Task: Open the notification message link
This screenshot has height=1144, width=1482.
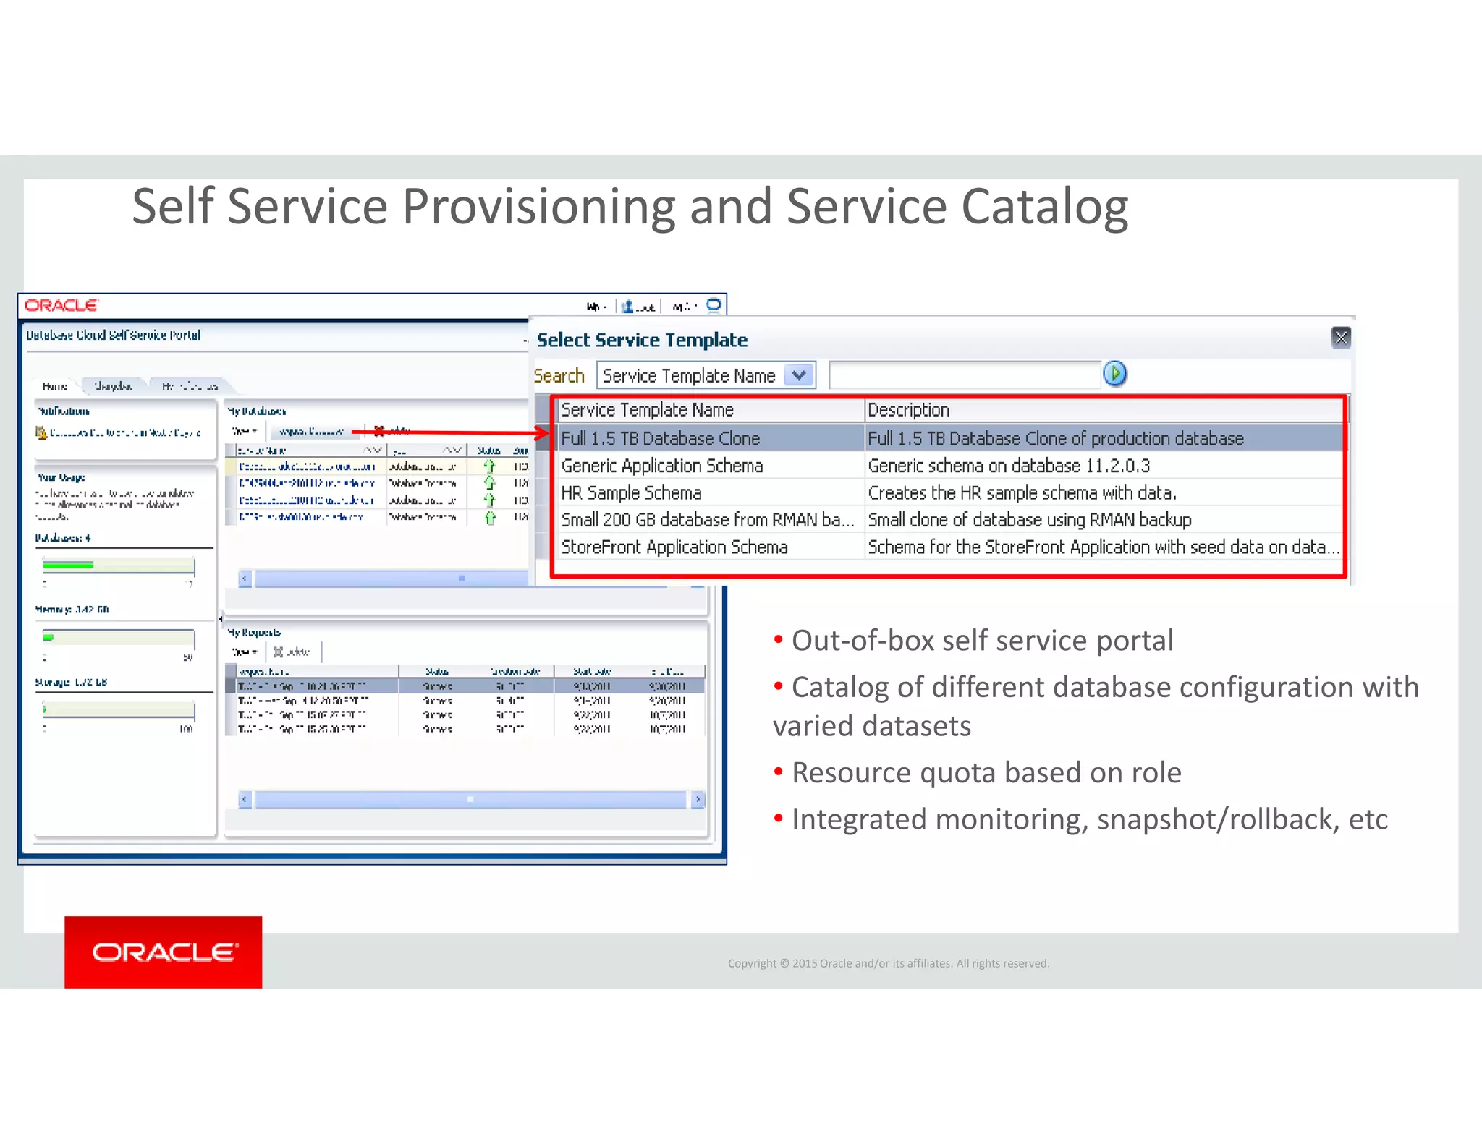Action: coord(125,432)
